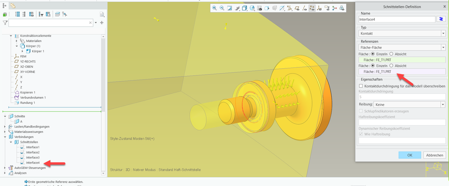Click the tree settings icon at panel right
This screenshot has width=449, height=186.
coord(102,14)
